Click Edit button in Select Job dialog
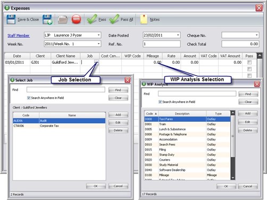This screenshot has width=267, height=200. (118, 122)
